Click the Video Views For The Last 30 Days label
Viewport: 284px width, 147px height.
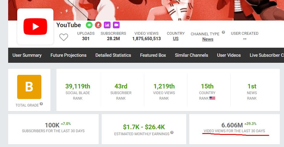click(x=235, y=131)
